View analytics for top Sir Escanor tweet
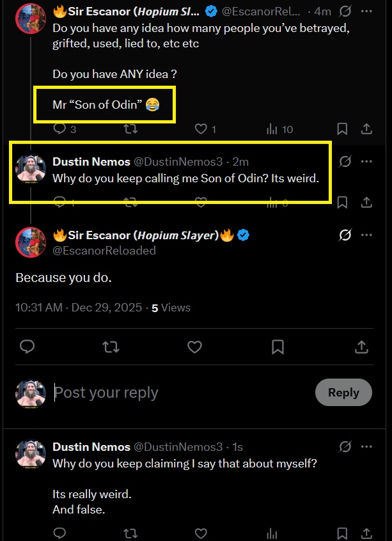This screenshot has height=541, width=392. pyautogui.click(x=272, y=129)
